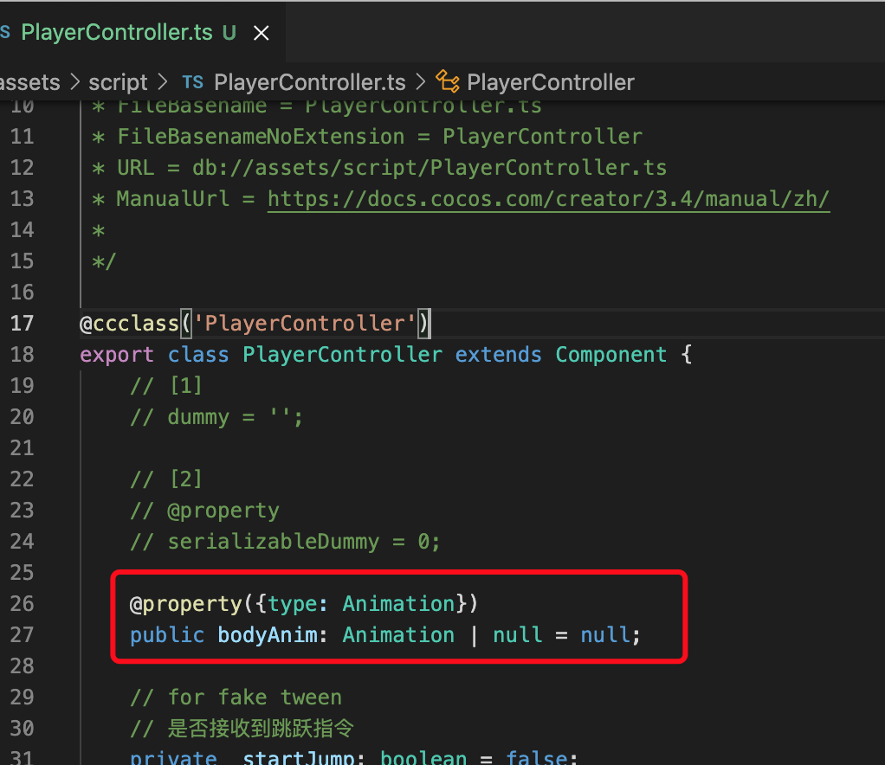Click the export keyword on line 18
Screen dimensions: 885x765
coord(117,355)
